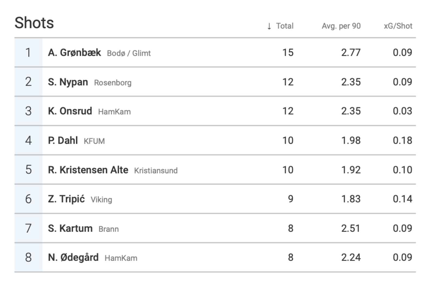
Task: Click the Shots table heading
Action: pos(34,23)
